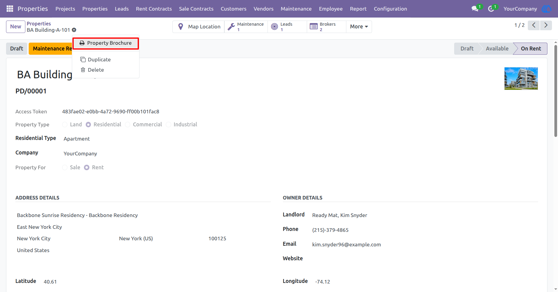Click the gear actions icon beside BA Building-A-101
This screenshot has height=292, width=558.
(74, 30)
